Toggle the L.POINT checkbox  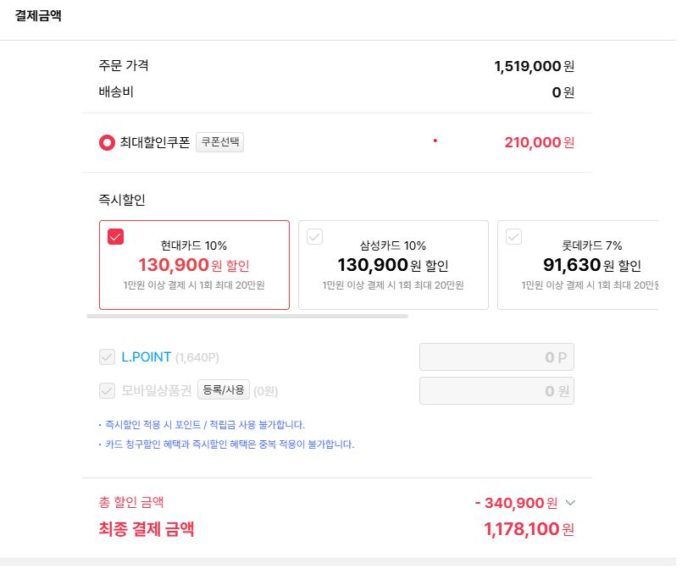[x=107, y=357]
